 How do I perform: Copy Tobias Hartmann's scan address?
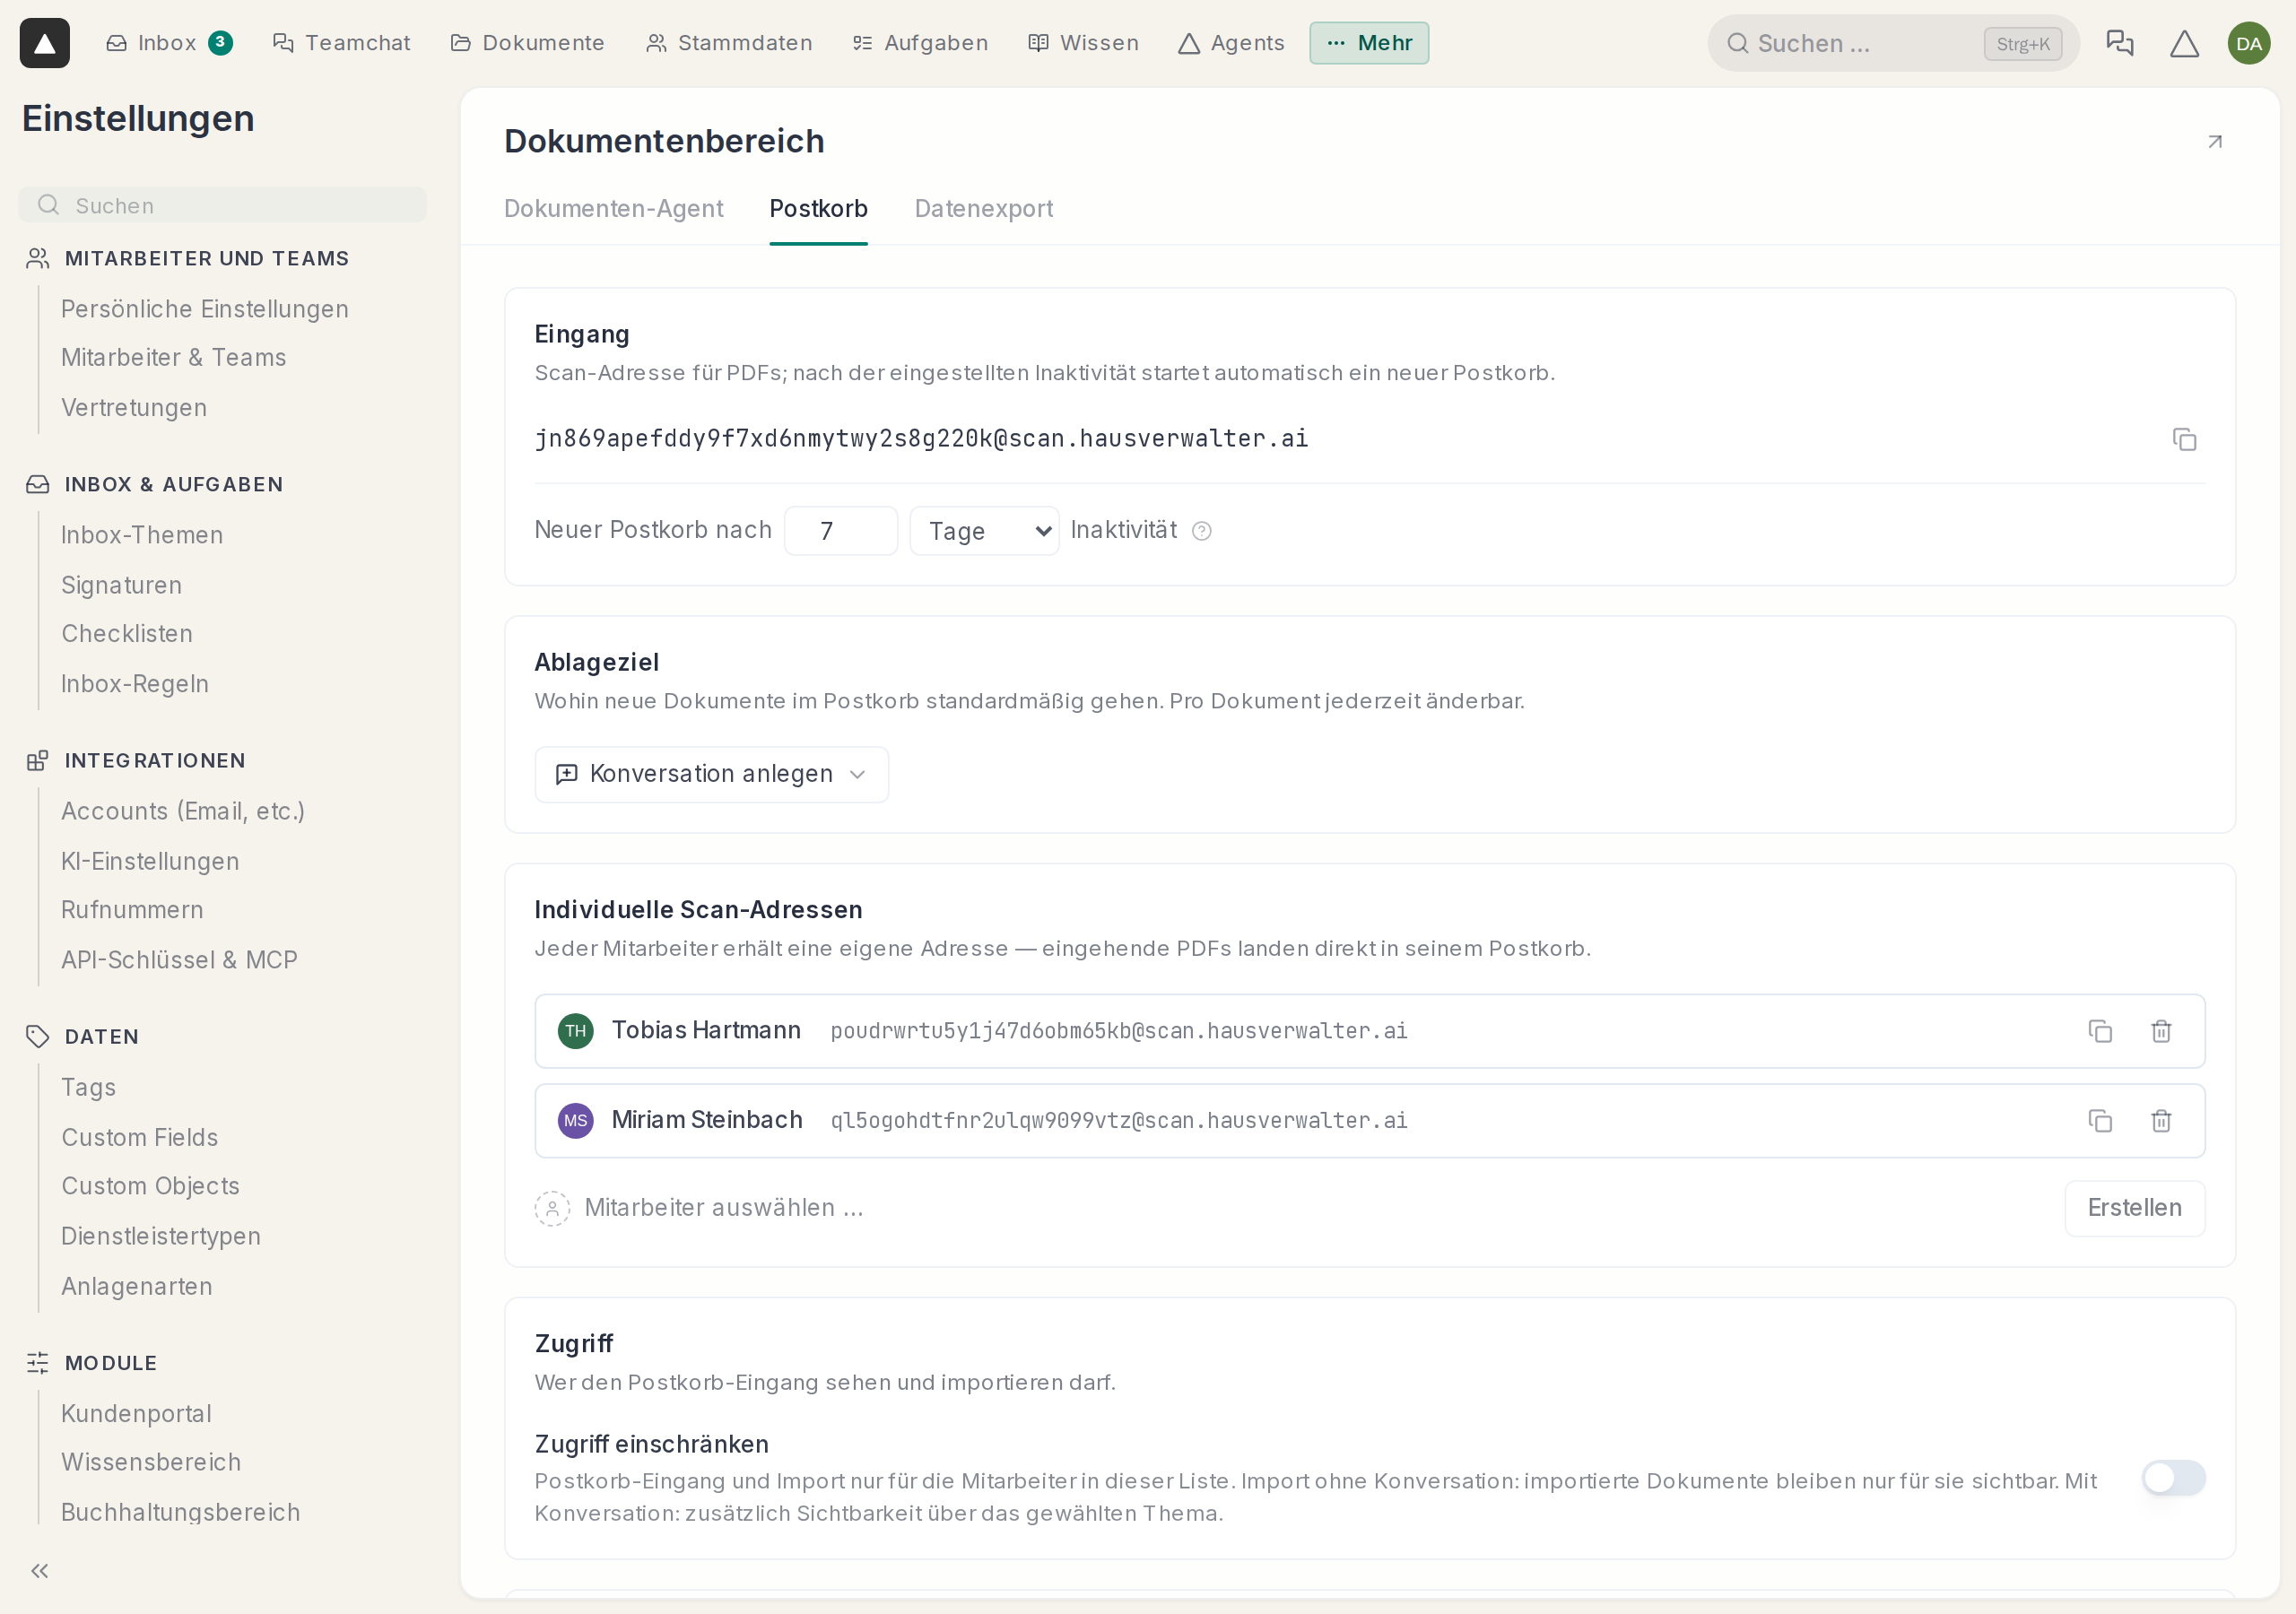[x=2100, y=1031]
